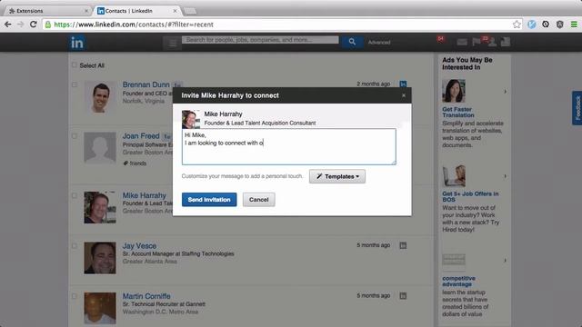Image resolution: width=582 pixels, height=327 pixels.
Task: Click the friends tag on Joan Freed
Action: coord(135,163)
